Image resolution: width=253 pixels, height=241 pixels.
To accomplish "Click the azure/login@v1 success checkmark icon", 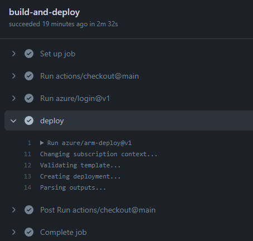I will (29, 98).
